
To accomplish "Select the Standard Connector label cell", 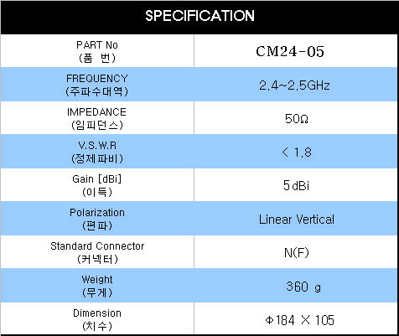I will [x=97, y=252].
